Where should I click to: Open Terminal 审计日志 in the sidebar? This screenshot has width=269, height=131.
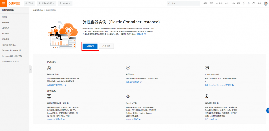pyautogui.click(x=9, y=45)
